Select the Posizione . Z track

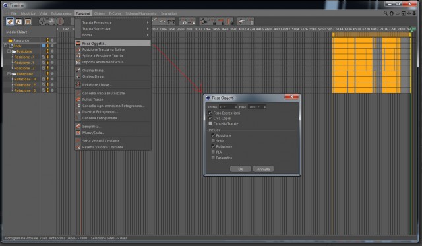[x=24, y=68]
